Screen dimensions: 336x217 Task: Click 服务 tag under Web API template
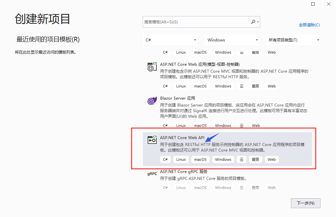click(255, 159)
